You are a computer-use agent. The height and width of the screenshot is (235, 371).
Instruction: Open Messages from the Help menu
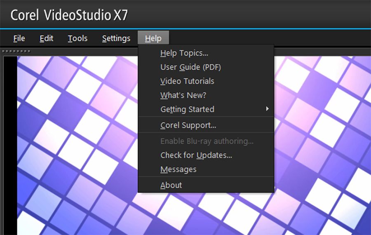(x=178, y=169)
